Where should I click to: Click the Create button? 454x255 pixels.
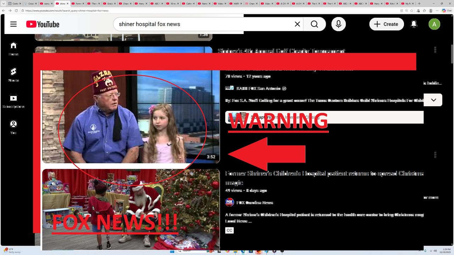386,24
